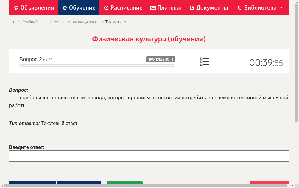The height and width of the screenshot is (188, 299).
Task: Open the question list icon
Action: [x=205, y=61]
